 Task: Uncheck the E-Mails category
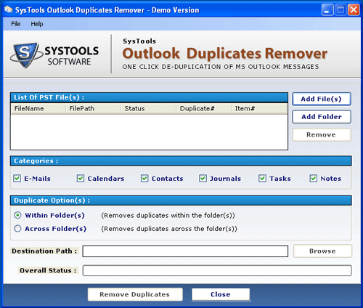pyautogui.click(x=17, y=179)
